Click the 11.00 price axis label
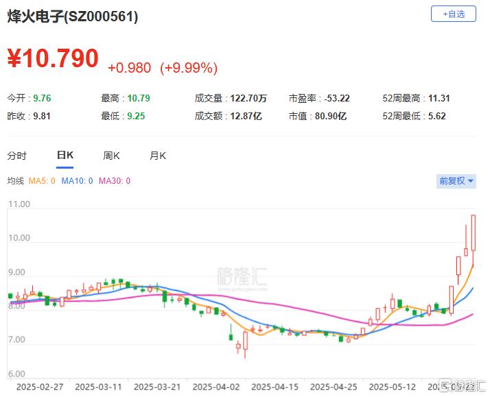 coord(19,204)
